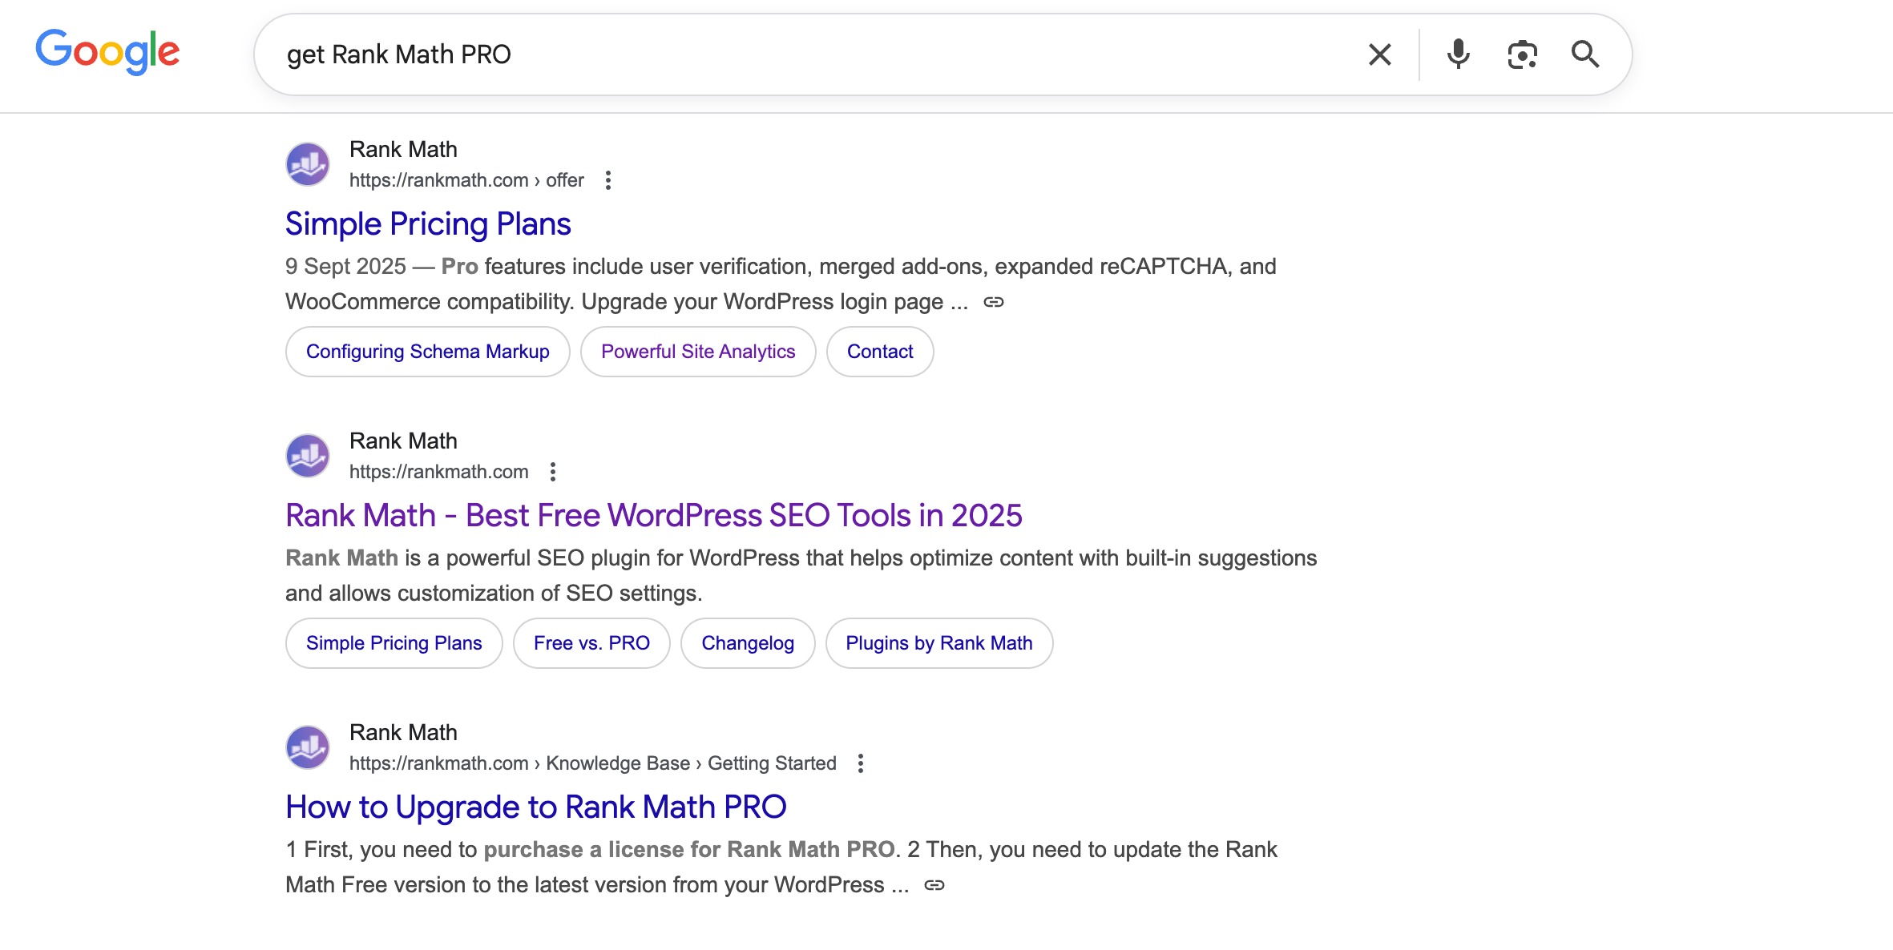The height and width of the screenshot is (950, 1893).
Task: Start voice search with microphone icon
Action: [x=1458, y=54]
